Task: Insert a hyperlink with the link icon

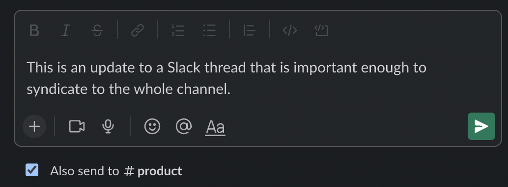Action: [x=138, y=31]
